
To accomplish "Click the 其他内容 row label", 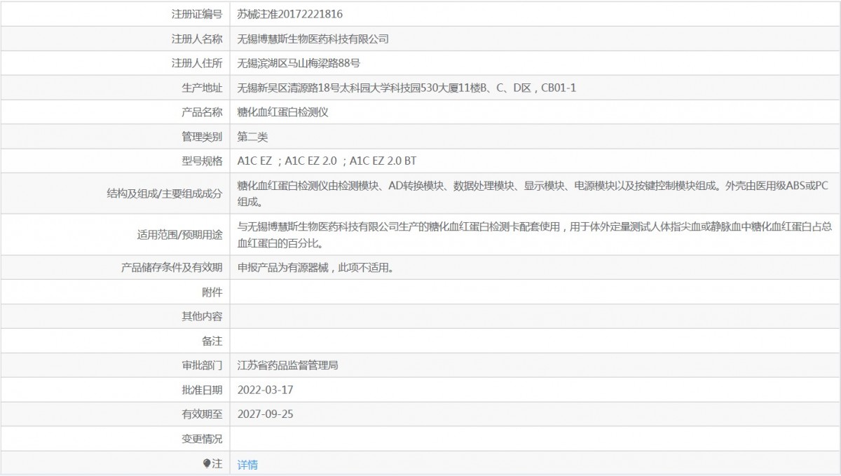I will click(202, 316).
